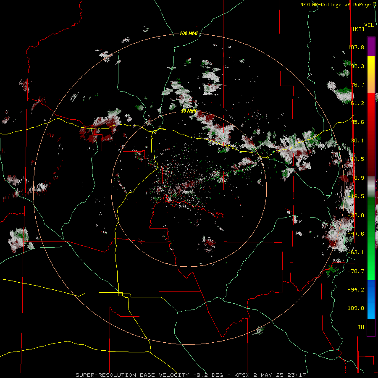
Task: Click the purple segment of the color scale
Action: pos(371,47)
